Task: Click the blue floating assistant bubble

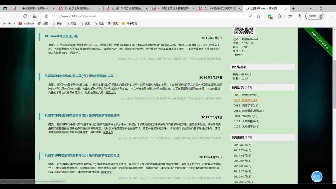Action: (317, 176)
